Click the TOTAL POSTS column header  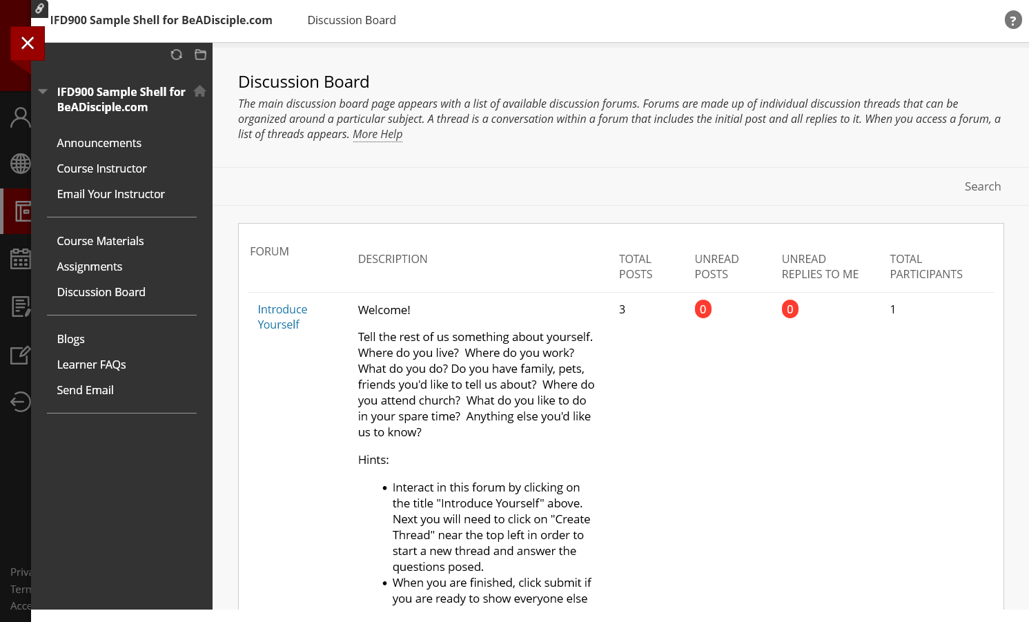[636, 266]
